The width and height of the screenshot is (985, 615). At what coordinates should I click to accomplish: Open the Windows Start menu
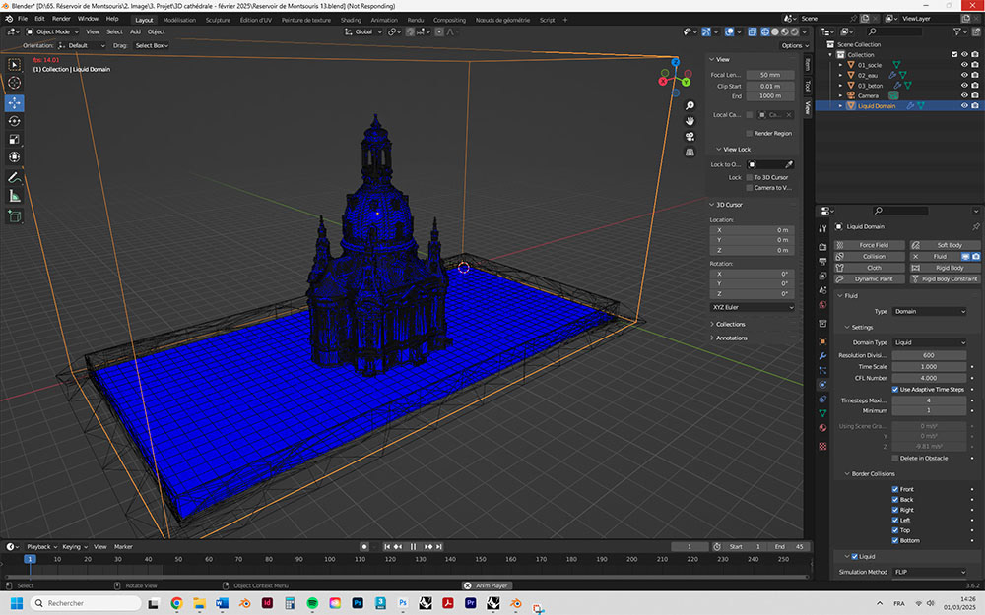(x=17, y=603)
